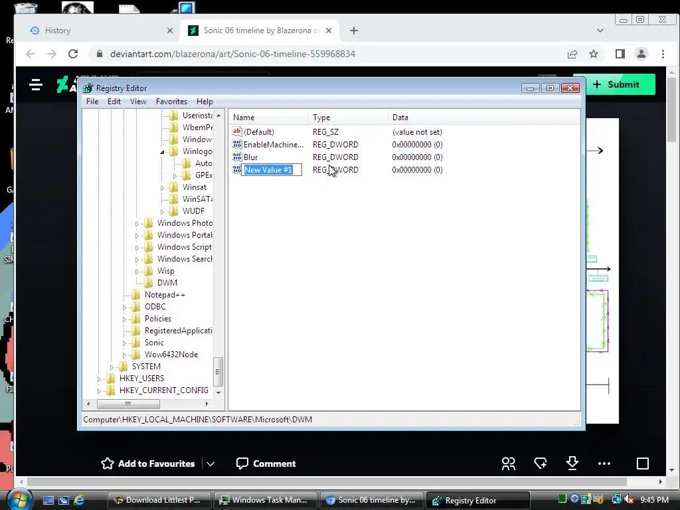680x510 pixels.
Task: Open the File menu in Registry Editor
Action: click(92, 102)
